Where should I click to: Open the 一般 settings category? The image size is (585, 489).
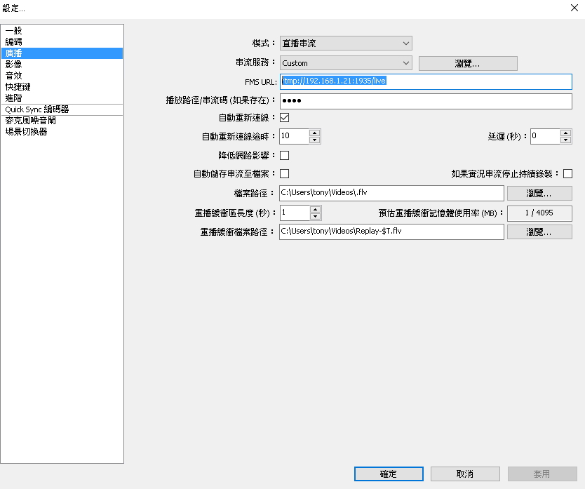point(62,31)
